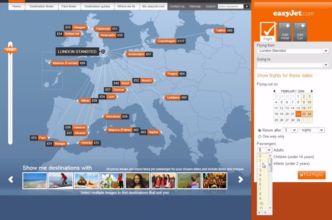Add a car to the booking
The height and width of the screenshot is (220, 332).
(300, 32)
